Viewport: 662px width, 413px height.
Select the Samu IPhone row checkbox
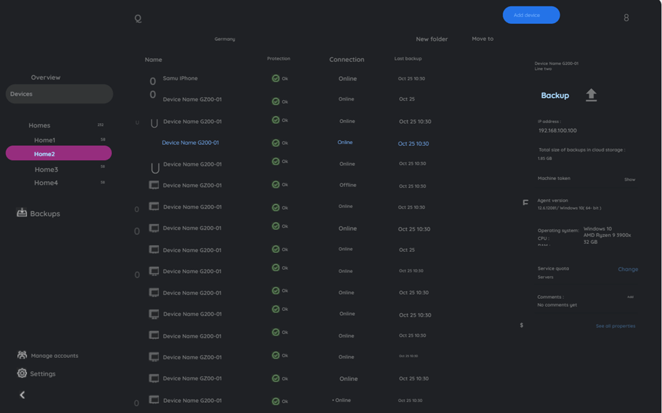click(x=153, y=82)
